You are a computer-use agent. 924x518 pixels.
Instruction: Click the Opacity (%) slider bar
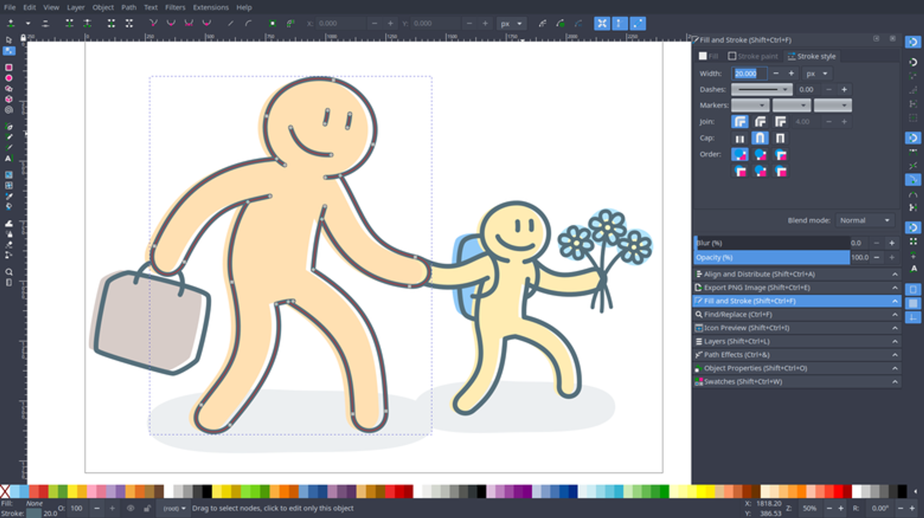click(772, 258)
